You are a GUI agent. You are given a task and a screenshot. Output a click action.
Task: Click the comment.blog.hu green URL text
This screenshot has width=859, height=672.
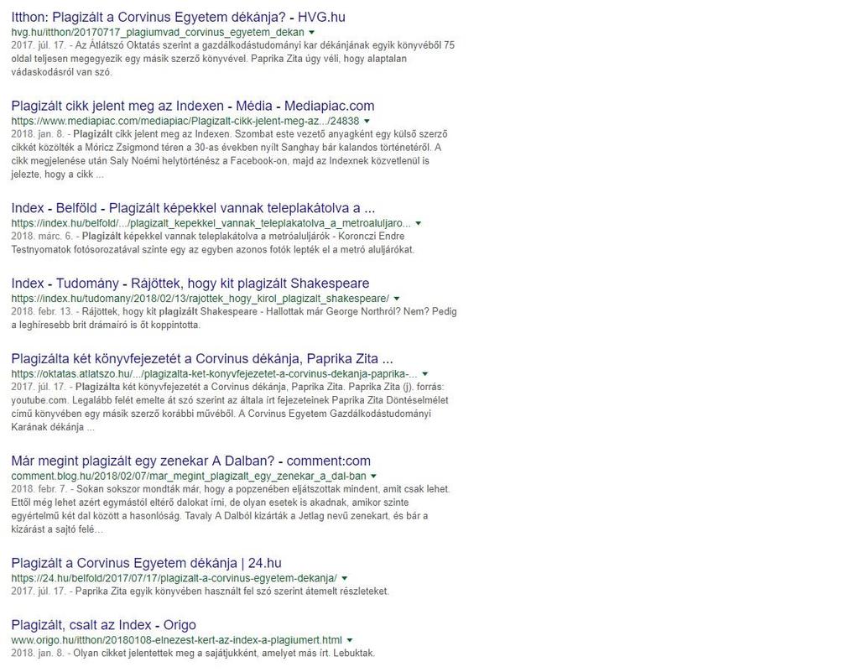coord(189,477)
